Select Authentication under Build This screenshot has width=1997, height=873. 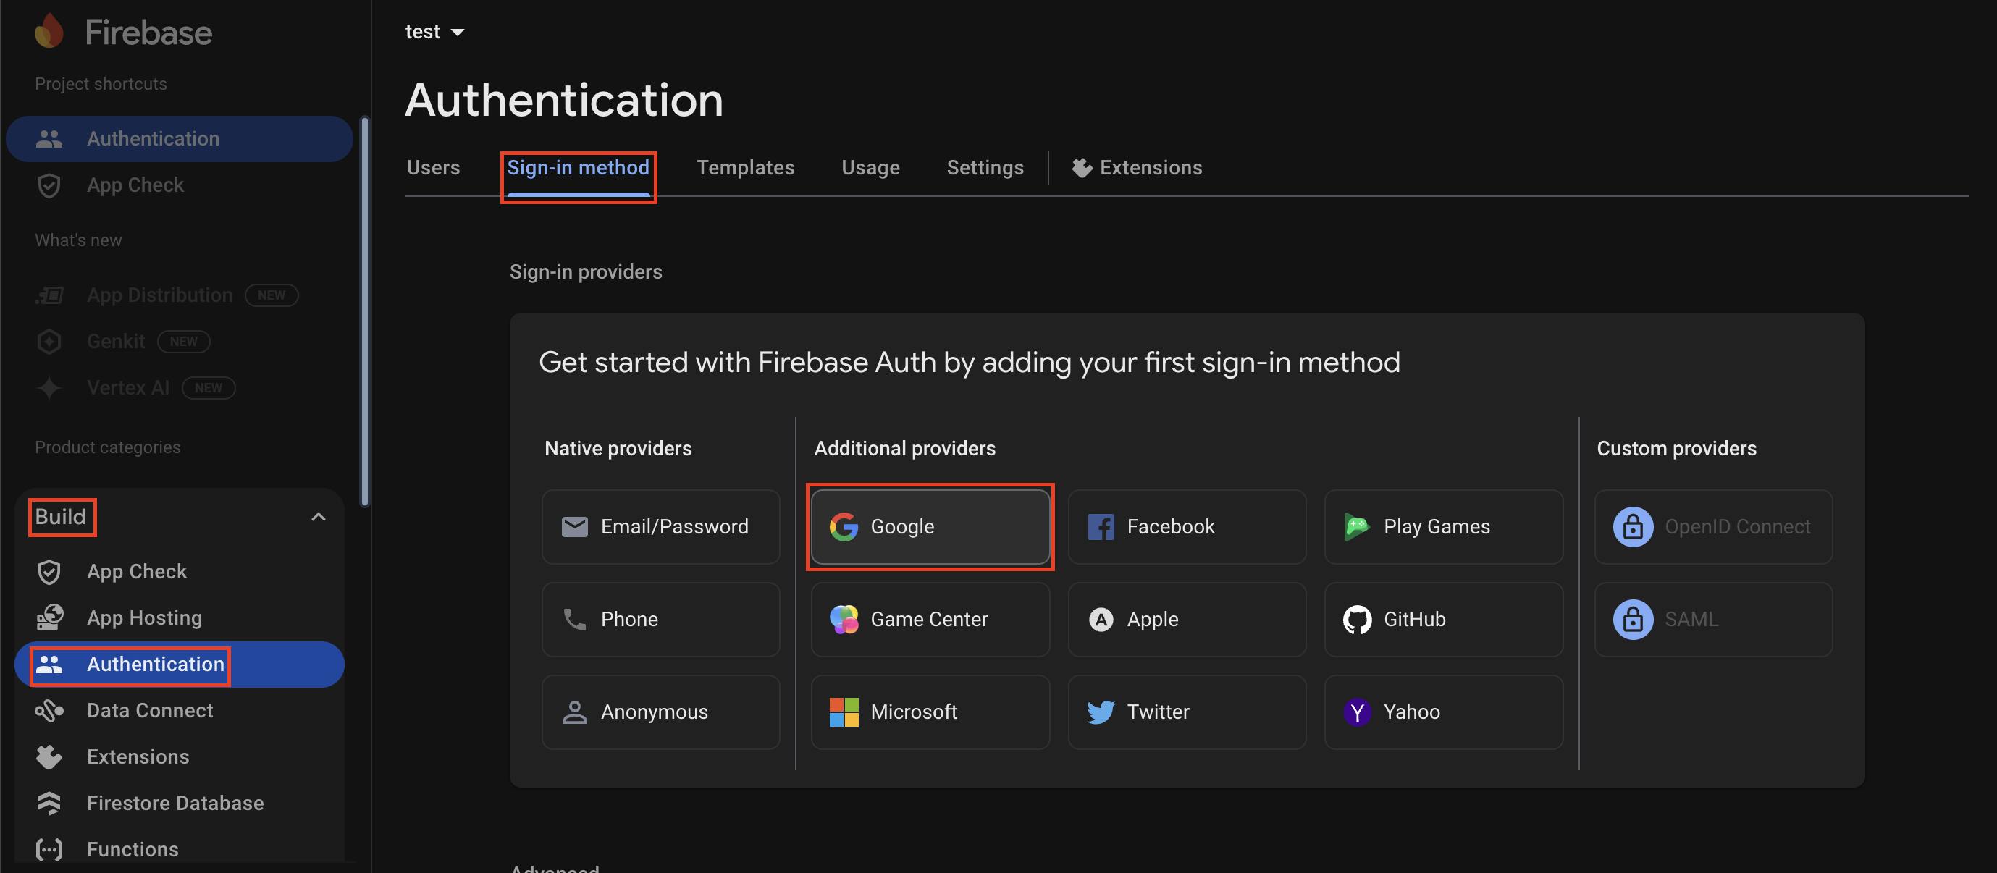tap(179, 665)
